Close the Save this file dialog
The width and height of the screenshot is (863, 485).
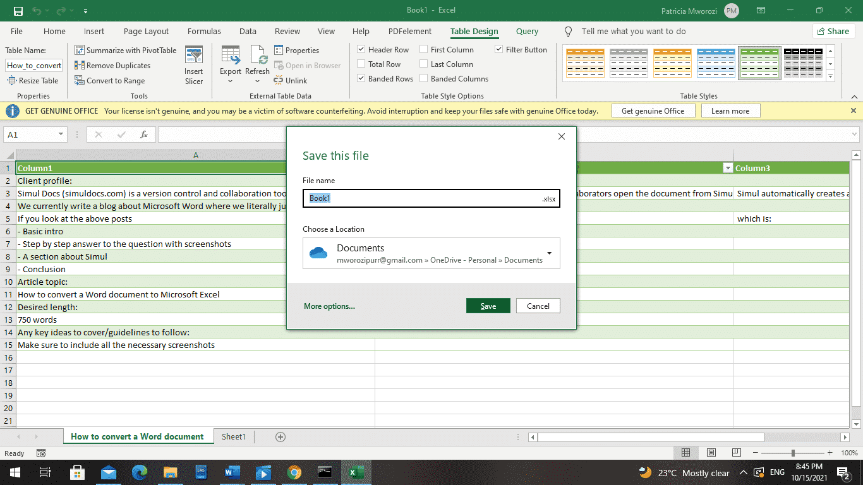[x=562, y=136]
